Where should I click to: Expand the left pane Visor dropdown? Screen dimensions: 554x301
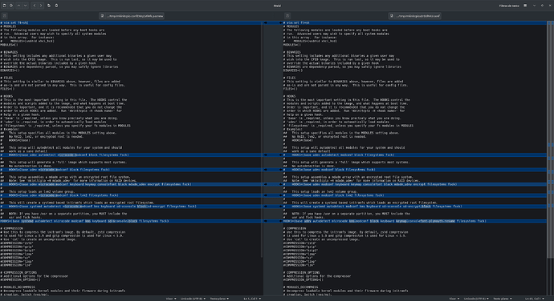click(171, 299)
